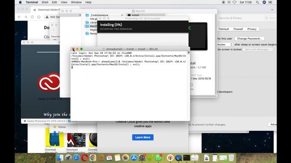Click the screen recording indicator in menu bar

pos(223,2)
